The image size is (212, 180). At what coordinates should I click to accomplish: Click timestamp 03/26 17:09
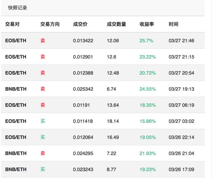point(181,169)
